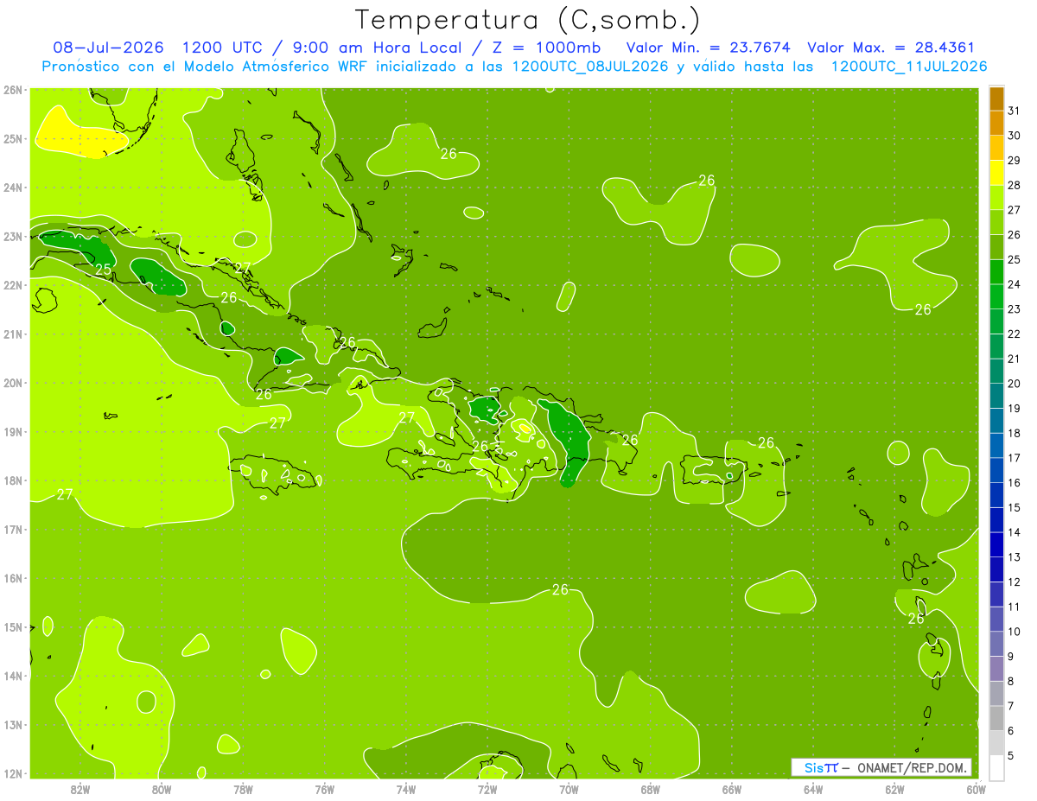1037x801 pixels.
Task: Click the legend scale number 15
Action: (1015, 507)
